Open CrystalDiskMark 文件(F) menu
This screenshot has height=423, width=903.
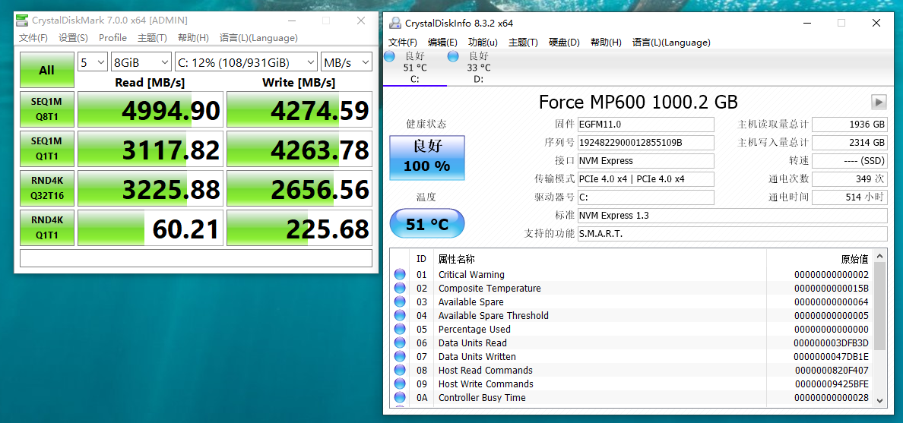click(33, 38)
